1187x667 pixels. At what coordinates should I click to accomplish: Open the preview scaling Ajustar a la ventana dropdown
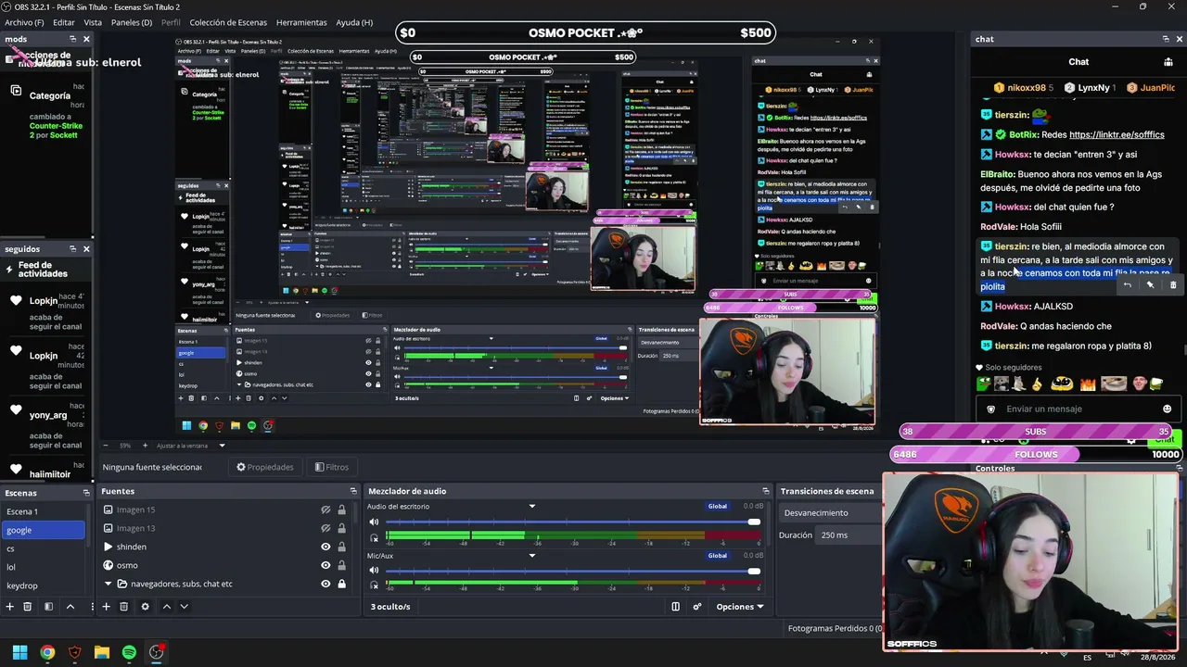tap(191, 446)
